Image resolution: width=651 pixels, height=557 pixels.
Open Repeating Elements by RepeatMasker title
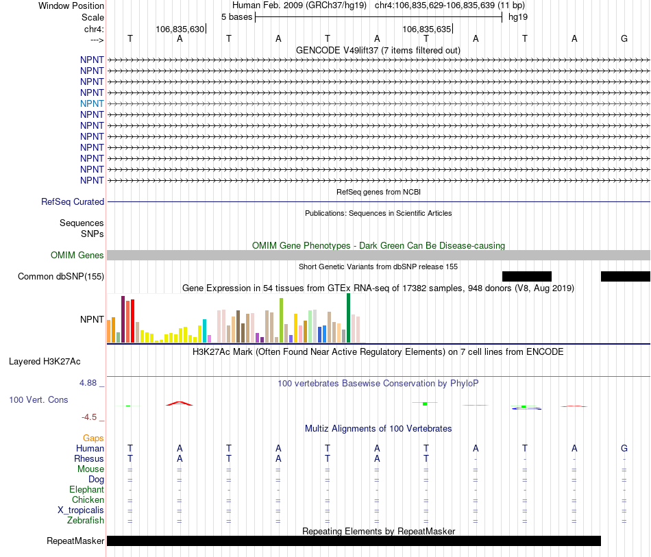[x=378, y=531]
